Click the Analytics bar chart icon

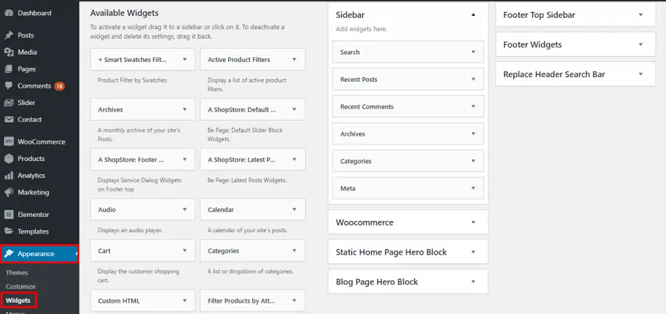tap(9, 175)
